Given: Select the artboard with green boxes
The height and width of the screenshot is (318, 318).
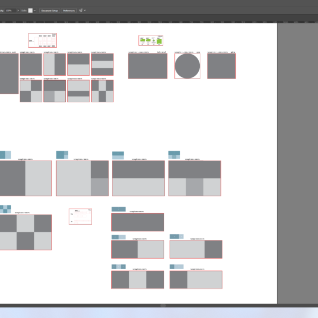Looking at the screenshot, I should coord(151,40).
